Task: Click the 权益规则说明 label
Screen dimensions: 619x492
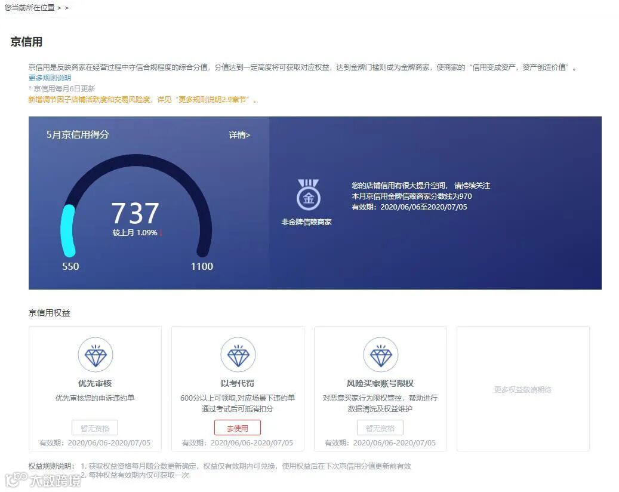Action: (51, 466)
